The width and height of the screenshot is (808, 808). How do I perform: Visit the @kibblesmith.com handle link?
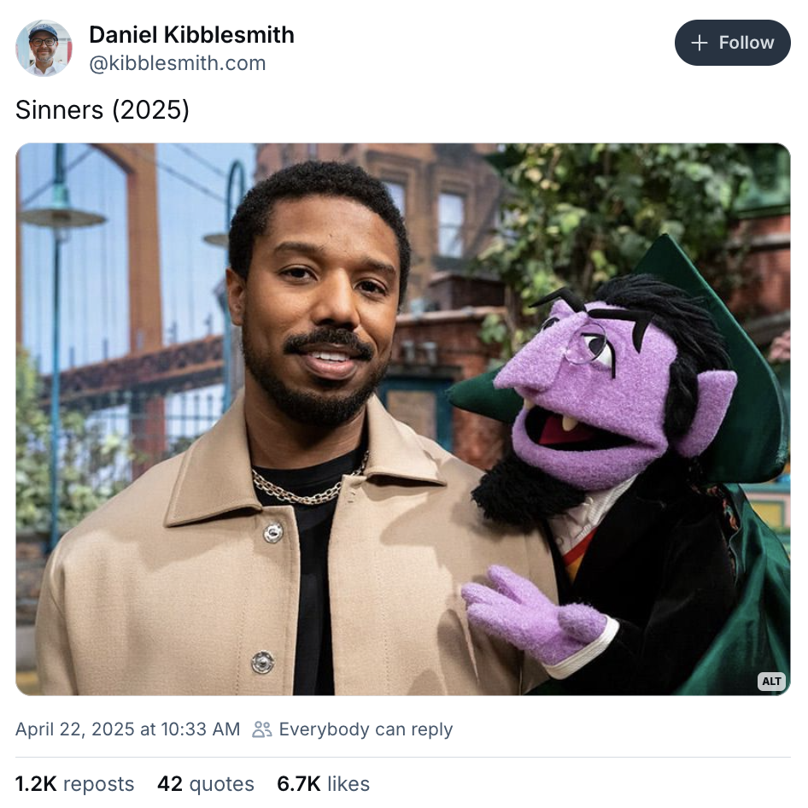tap(178, 63)
